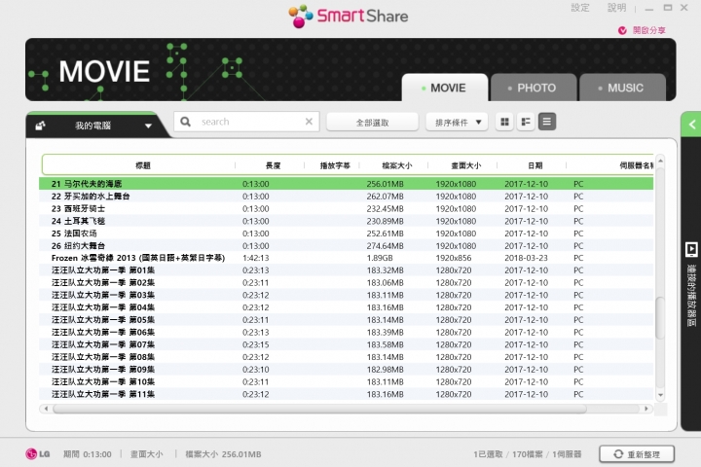Expand the green side panel arrow
The image size is (701, 467).
click(691, 125)
